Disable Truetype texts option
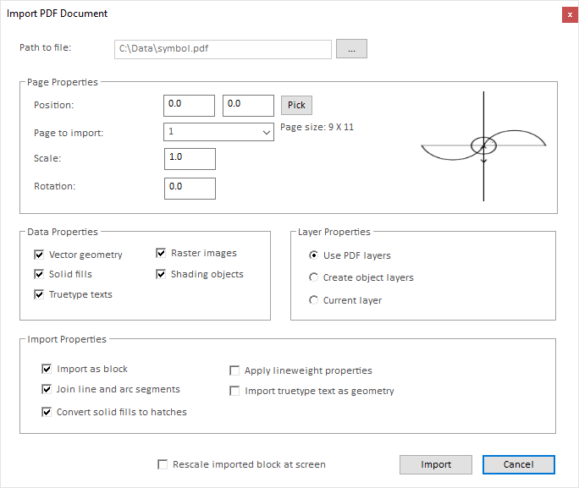Screen dimensions: 579x488 [x=39, y=294]
